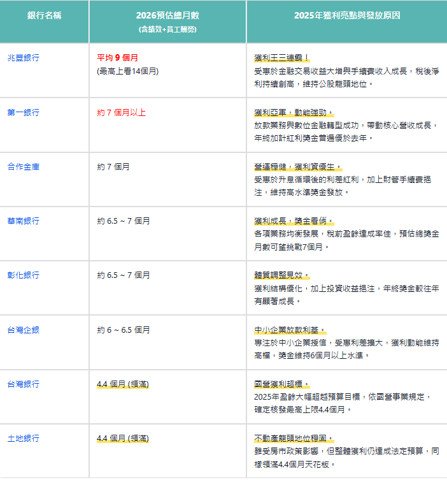Click highlighted 中小企業放款利基 heading

pos(290,330)
